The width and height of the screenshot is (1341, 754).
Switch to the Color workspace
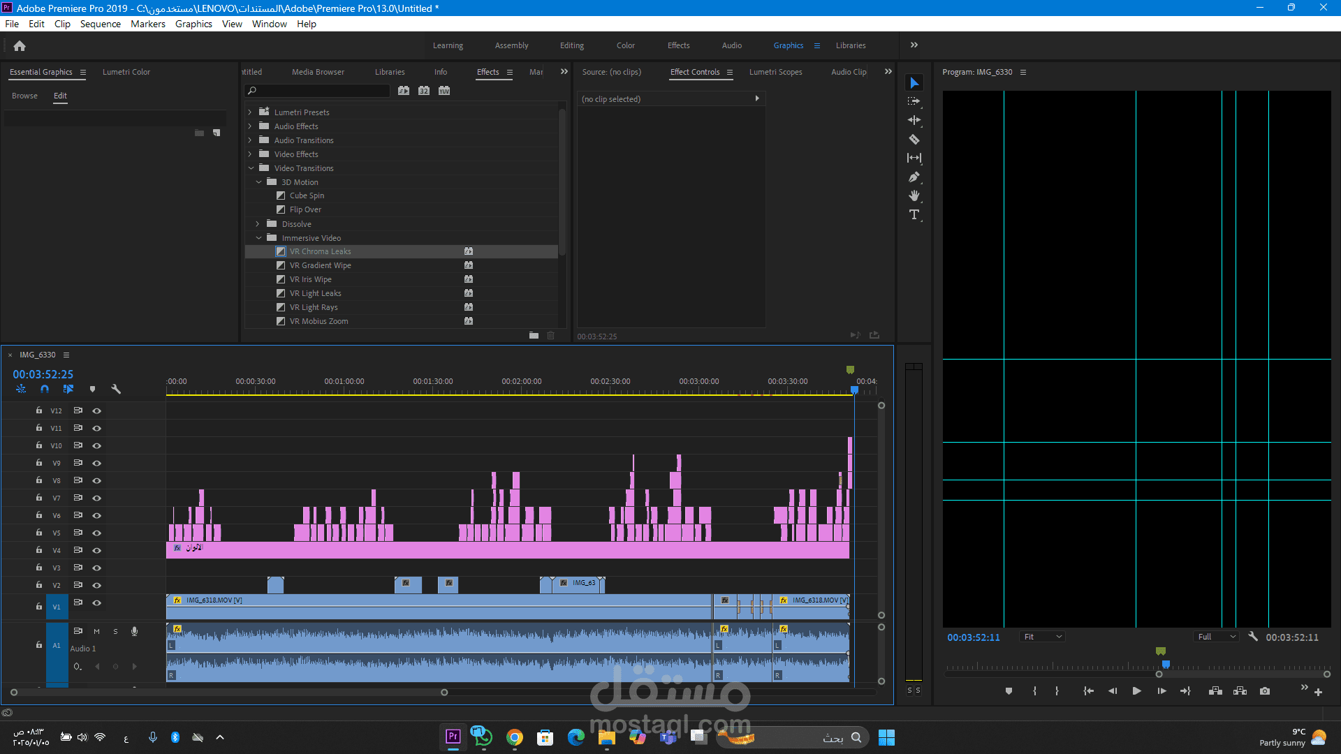(626, 45)
